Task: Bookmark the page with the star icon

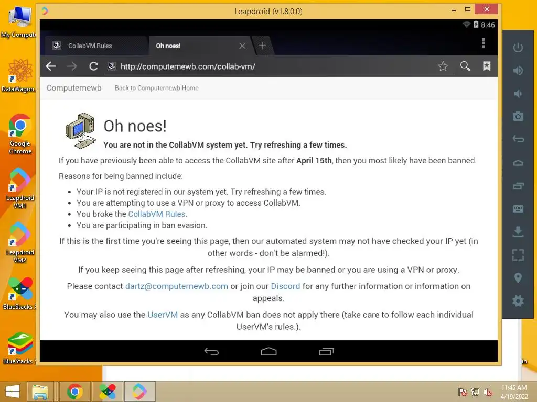Action: pos(443,66)
